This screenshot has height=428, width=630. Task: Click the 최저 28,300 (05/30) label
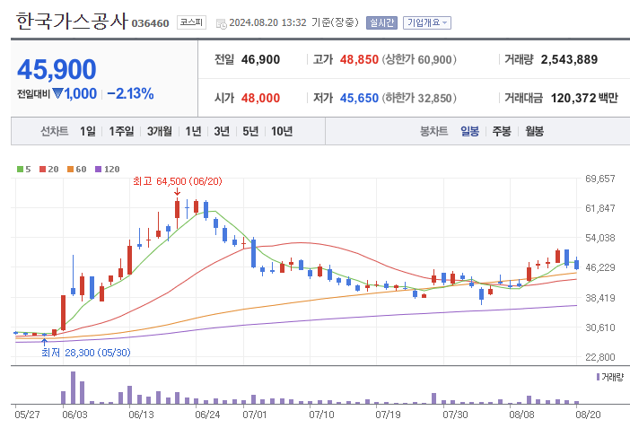pos(86,353)
